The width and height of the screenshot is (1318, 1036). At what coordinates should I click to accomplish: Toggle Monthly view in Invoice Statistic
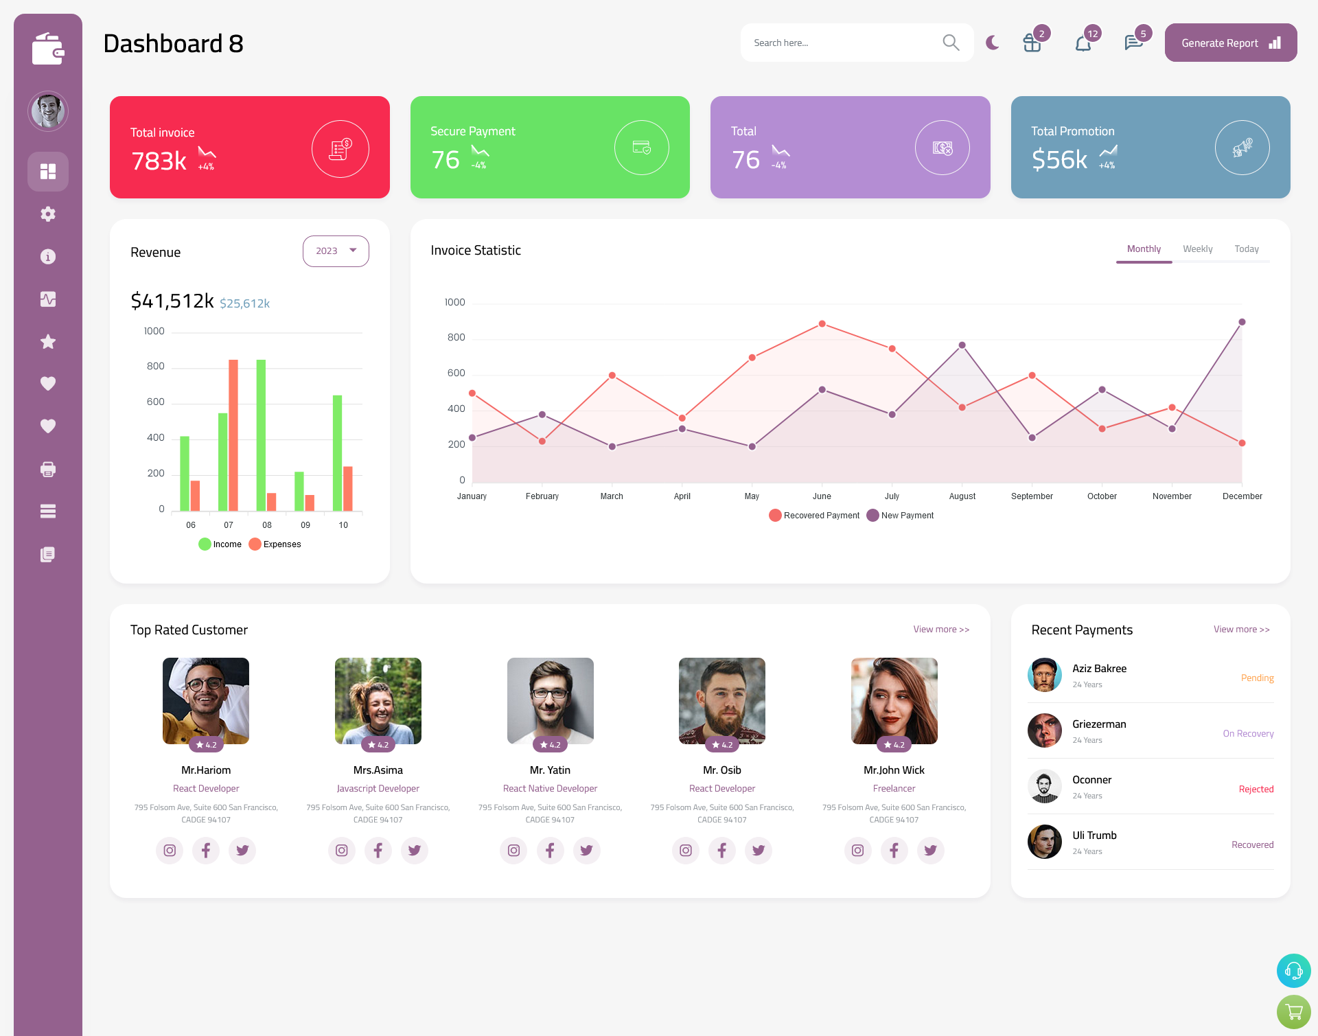click(1144, 249)
